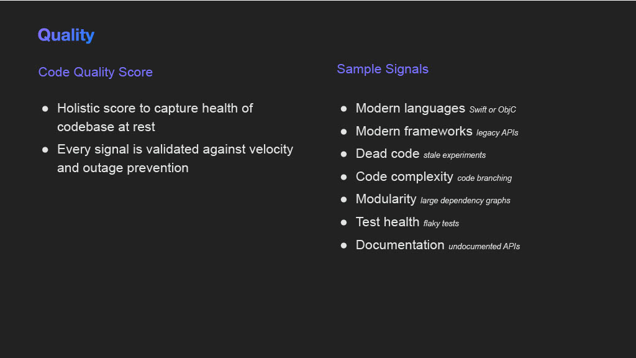This screenshot has width=636, height=358.
Task: Click the text 'Swift or ObjC'
Action: click(x=493, y=109)
